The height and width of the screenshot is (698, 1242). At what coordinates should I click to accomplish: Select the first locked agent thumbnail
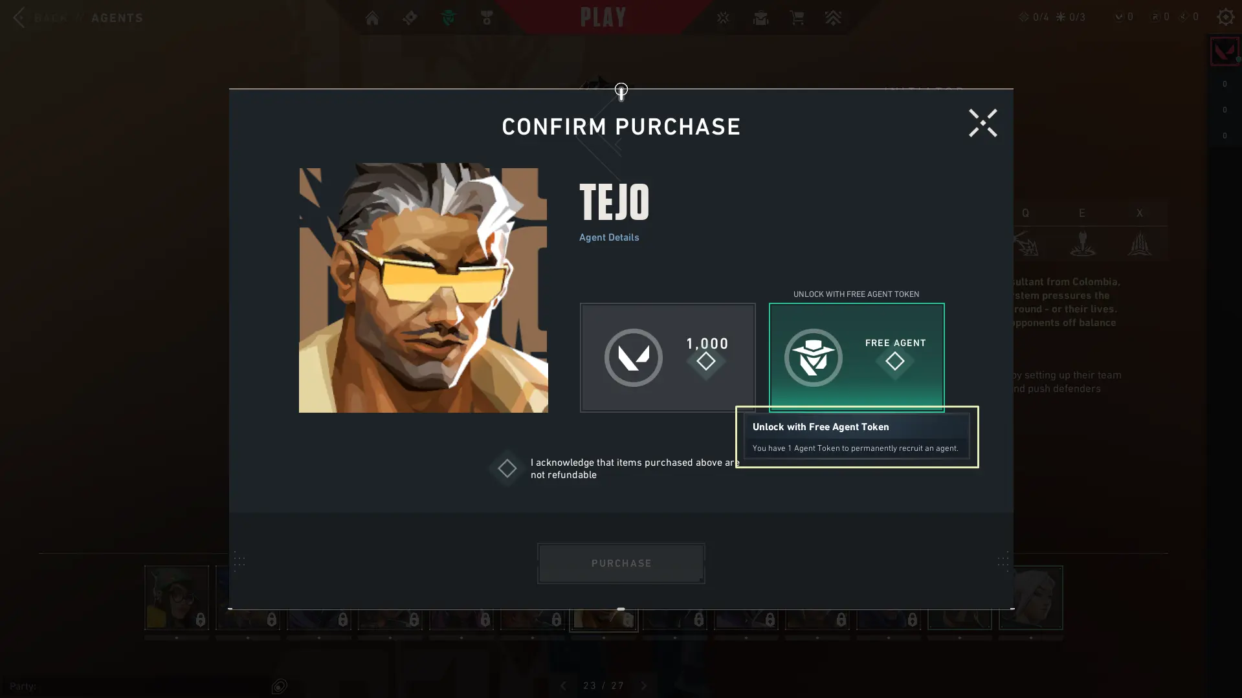177,597
